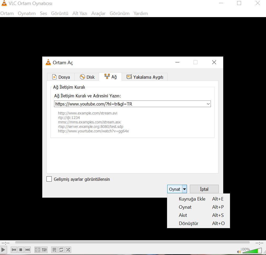Start playback with the main Play button
266x255 pixels.
click(x=3, y=250)
